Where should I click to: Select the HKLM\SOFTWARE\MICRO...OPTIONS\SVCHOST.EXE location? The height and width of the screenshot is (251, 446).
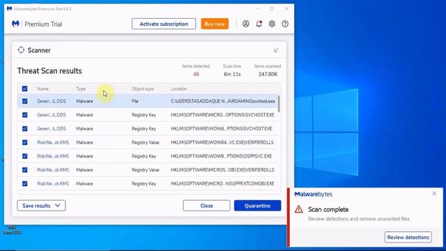[222, 115]
